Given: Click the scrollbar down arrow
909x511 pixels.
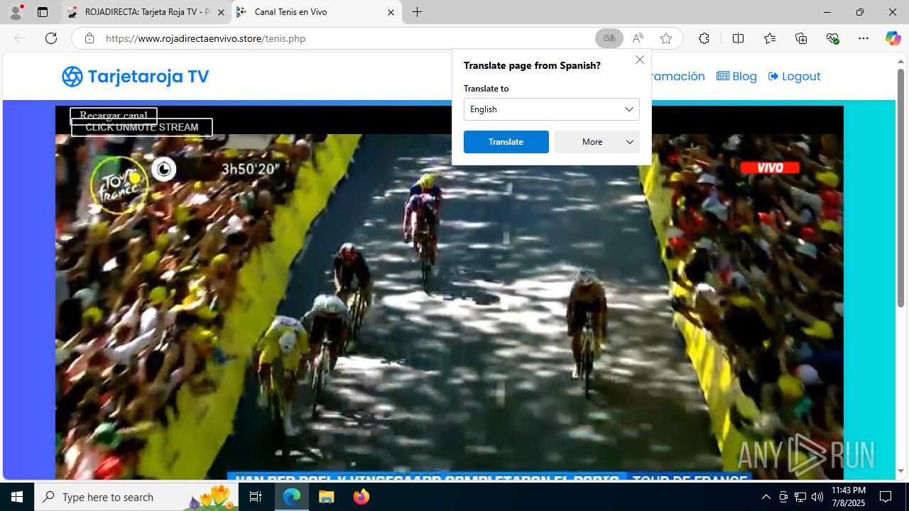Looking at the screenshot, I should pos(900,471).
